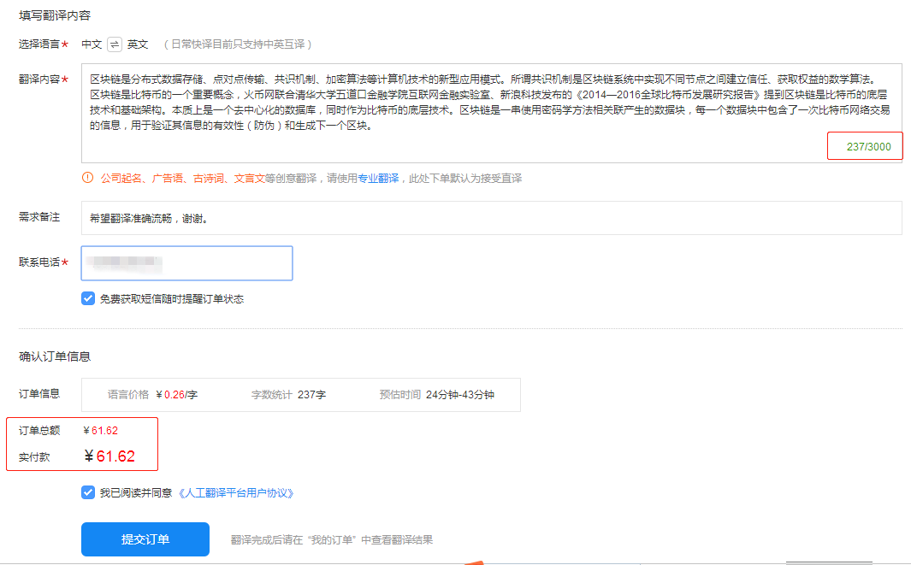
Task: Select 英文 as the target language
Action: (x=138, y=44)
